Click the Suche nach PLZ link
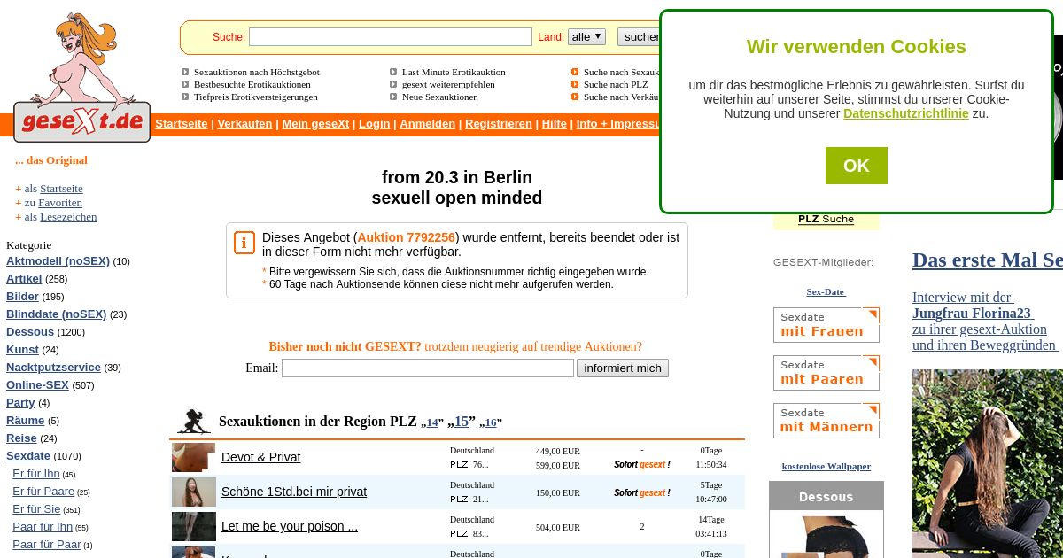 pos(616,84)
